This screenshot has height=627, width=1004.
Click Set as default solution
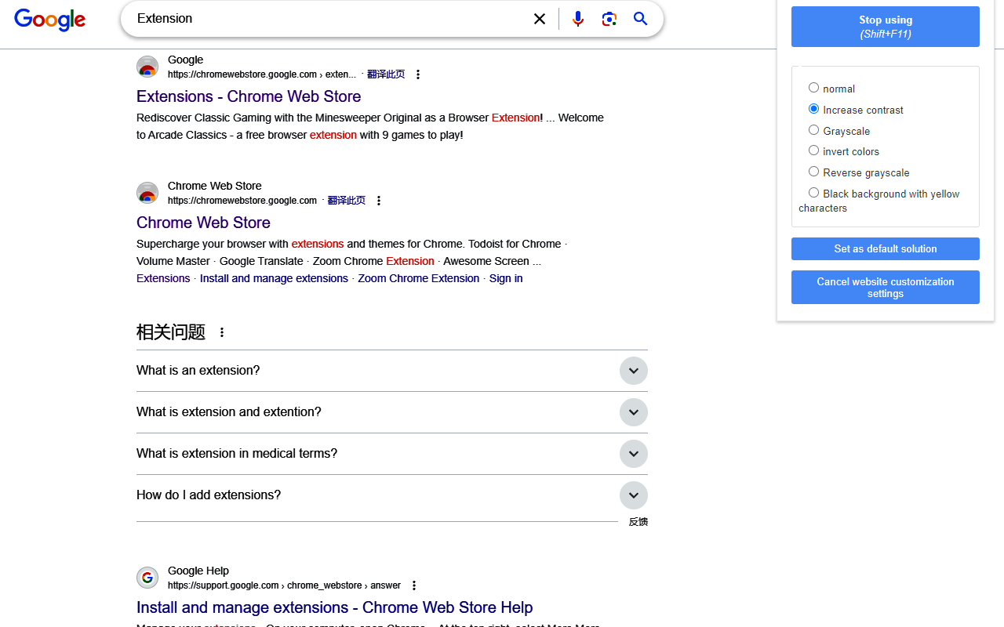pos(885,248)
